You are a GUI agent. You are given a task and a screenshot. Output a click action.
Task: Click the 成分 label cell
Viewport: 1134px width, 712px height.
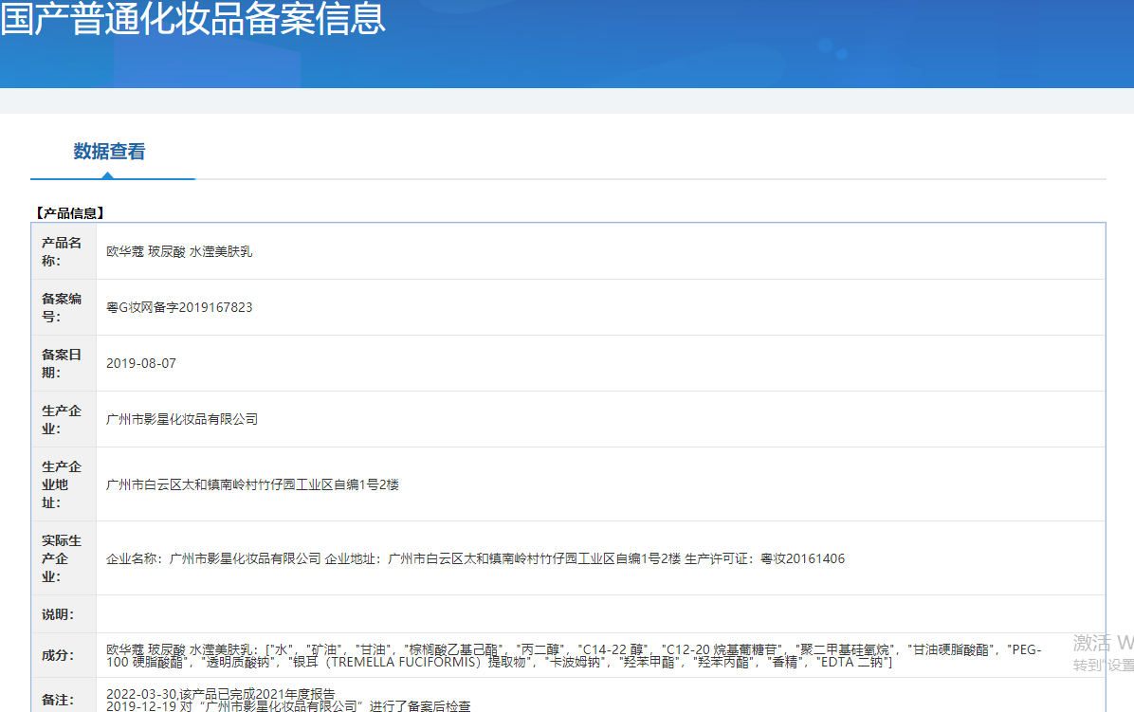64,656
